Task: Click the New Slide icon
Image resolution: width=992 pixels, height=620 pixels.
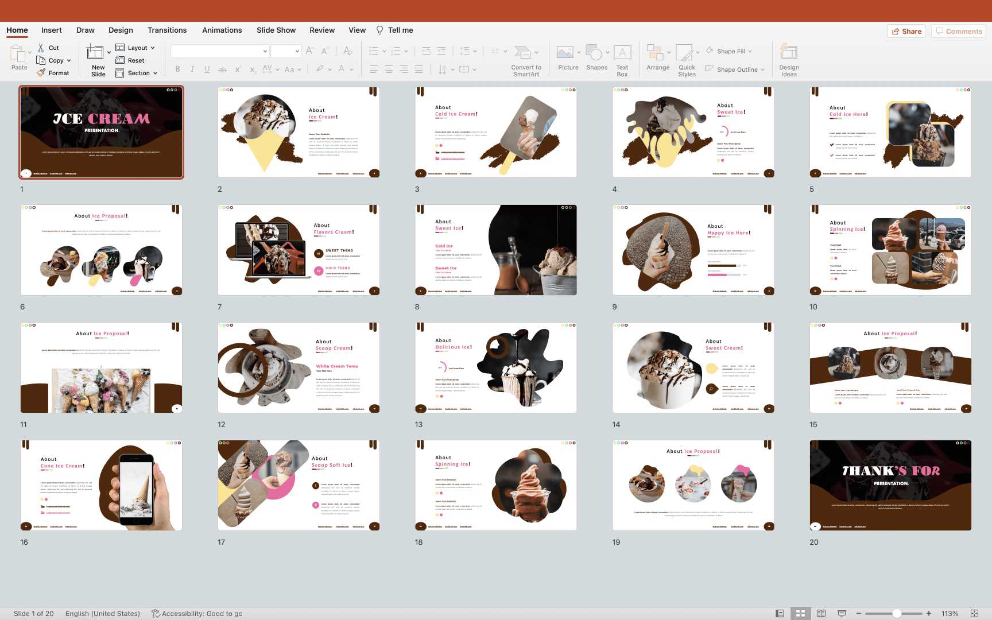Action: [x=95, y=52]
